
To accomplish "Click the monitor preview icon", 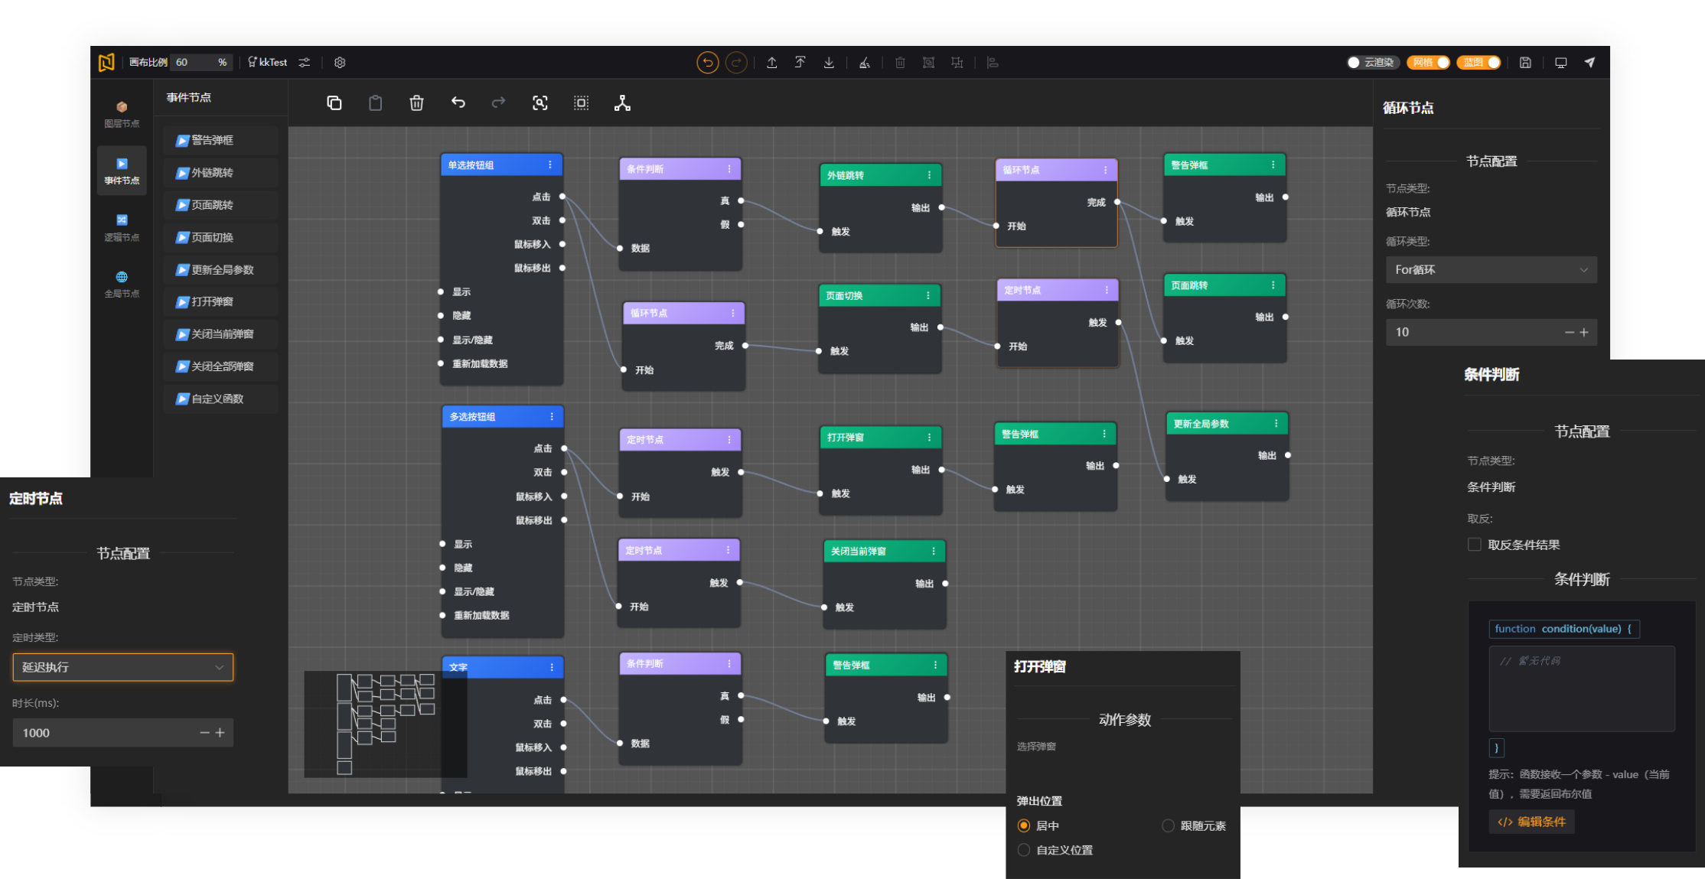I will point(1561,63).
